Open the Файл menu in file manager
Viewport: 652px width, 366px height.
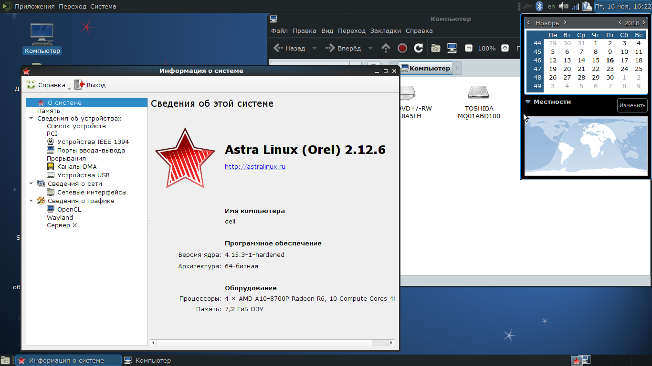coord(279,30)
